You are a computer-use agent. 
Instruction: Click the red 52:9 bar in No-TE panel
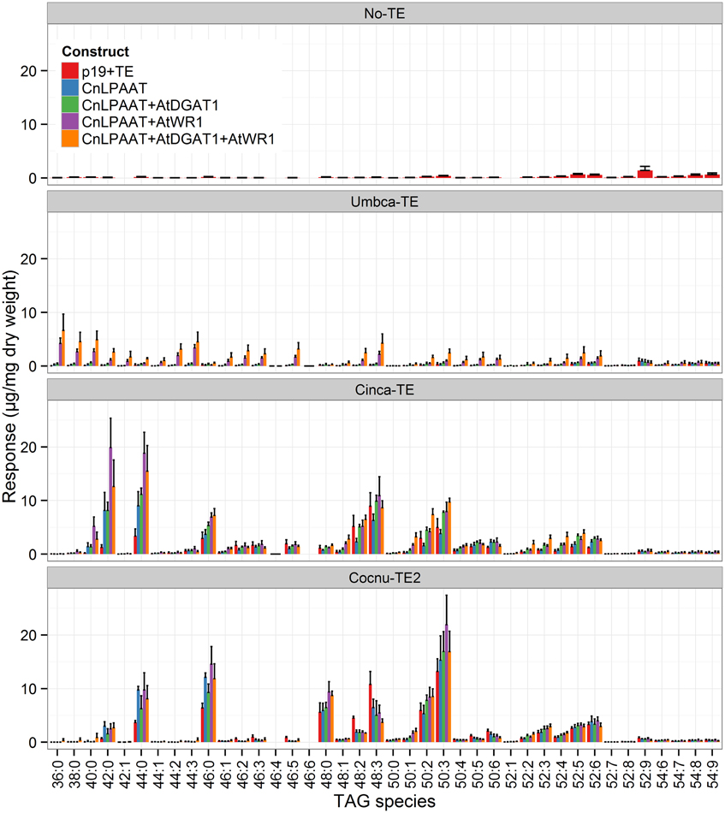(x=645, y=175)
